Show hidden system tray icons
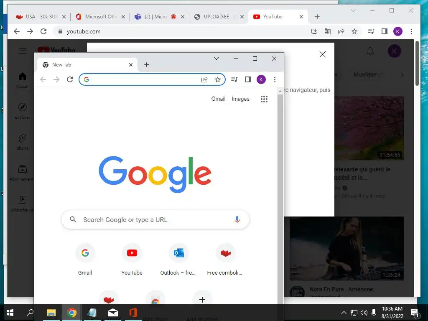The width and height of the screenshot is (428, 321). 344,313
